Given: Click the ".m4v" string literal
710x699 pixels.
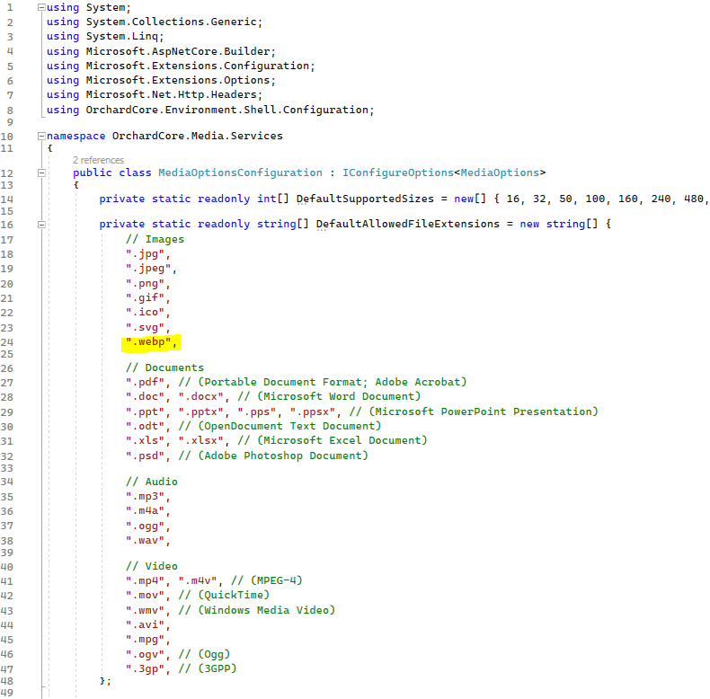Looking at the screenshot, I should click(198, 580).
